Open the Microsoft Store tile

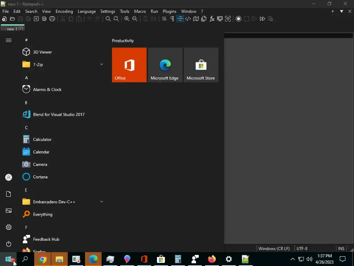[201, 65]
